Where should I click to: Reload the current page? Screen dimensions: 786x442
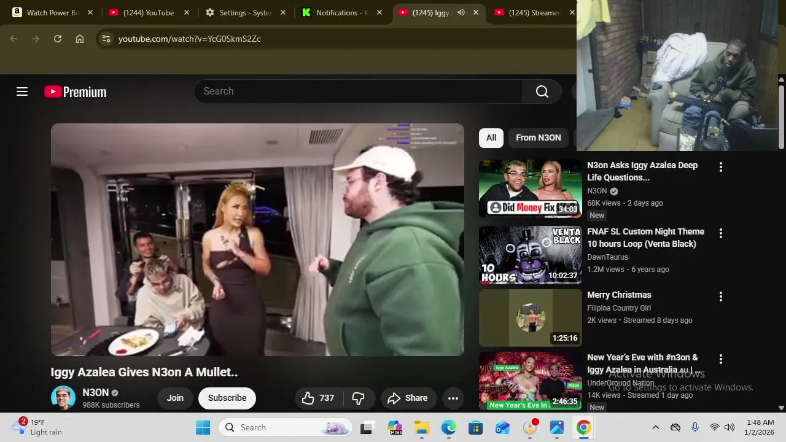tap(58, 39)
